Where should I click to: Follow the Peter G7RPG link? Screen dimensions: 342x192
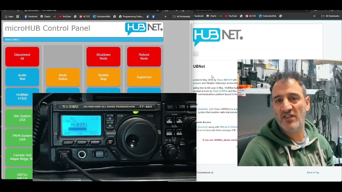point(220,91)
